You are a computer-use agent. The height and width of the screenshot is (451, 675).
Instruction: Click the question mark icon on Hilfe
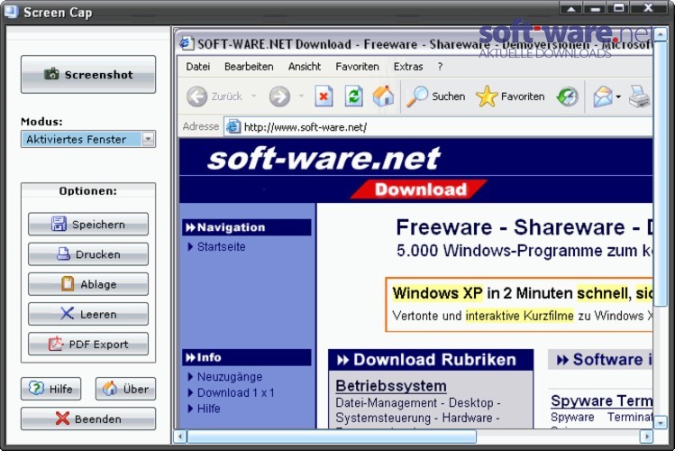click(36, 388)
